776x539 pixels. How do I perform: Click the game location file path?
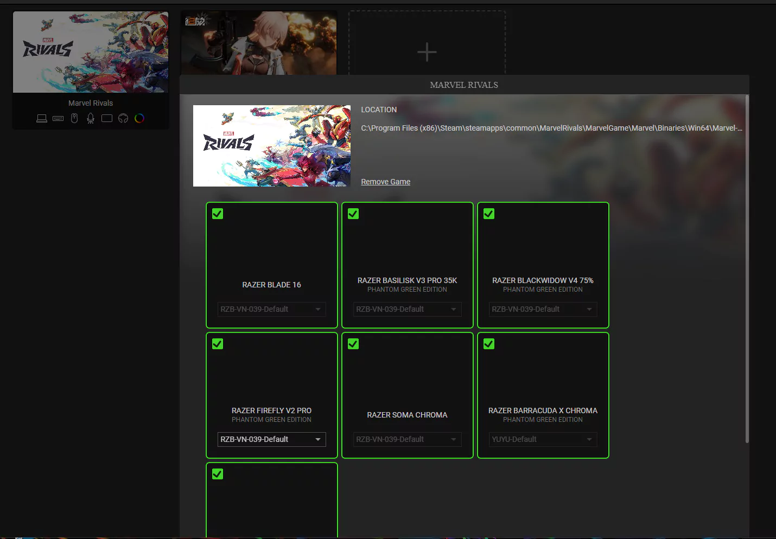pyautogui.click(x=552, y=128)
